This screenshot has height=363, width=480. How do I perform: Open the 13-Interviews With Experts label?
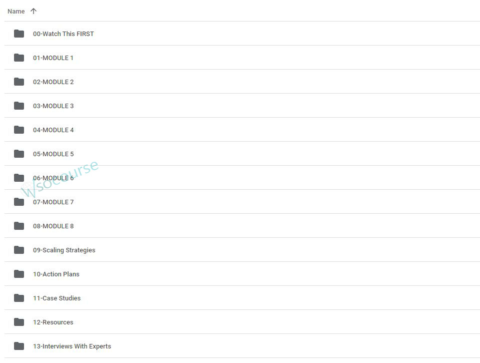72,346
